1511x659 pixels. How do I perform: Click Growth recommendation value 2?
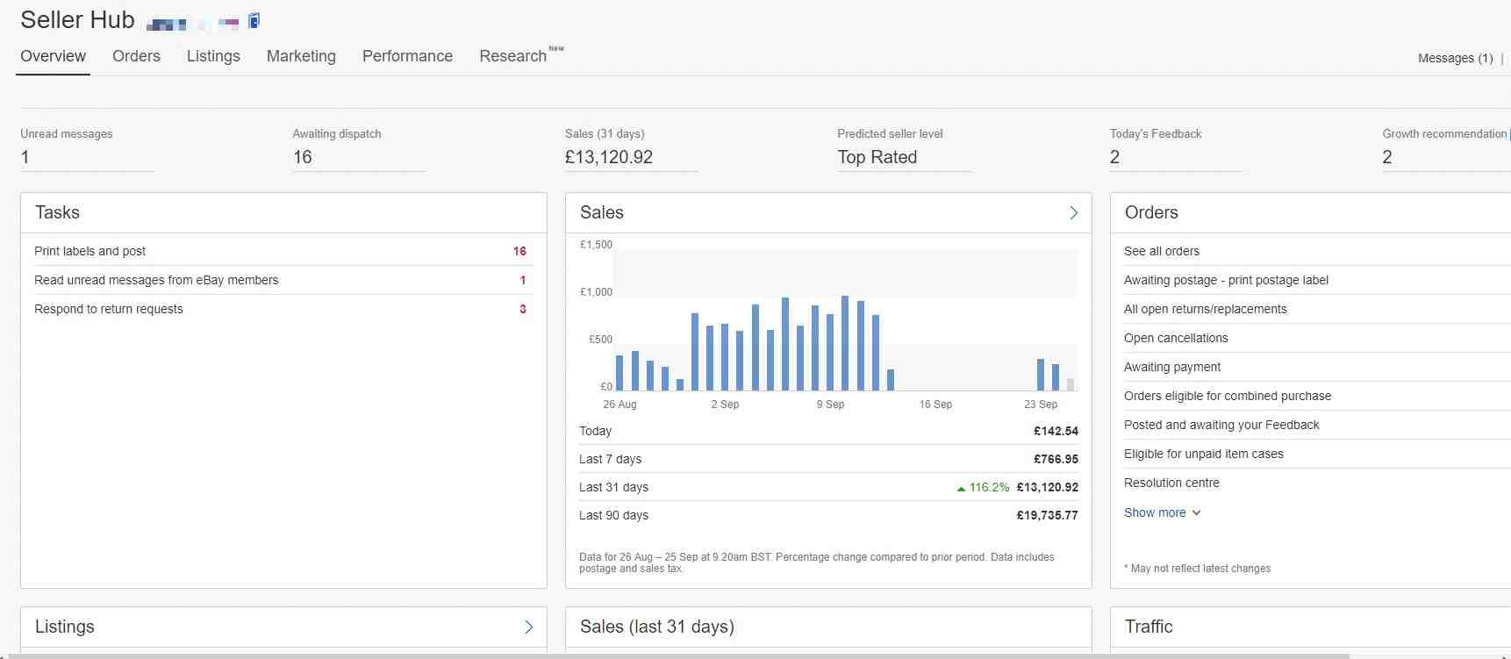click(x=1387, y=157)
